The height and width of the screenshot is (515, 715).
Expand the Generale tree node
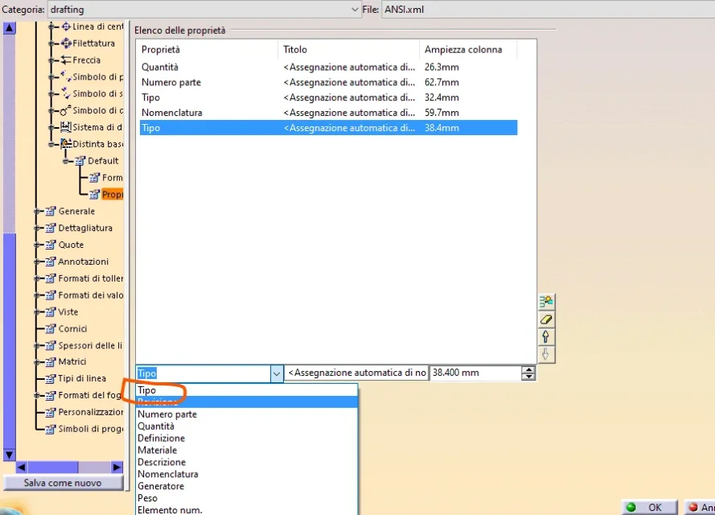[37, 211]
